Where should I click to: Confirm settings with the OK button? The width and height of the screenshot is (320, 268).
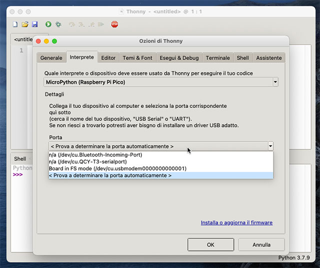210,244
